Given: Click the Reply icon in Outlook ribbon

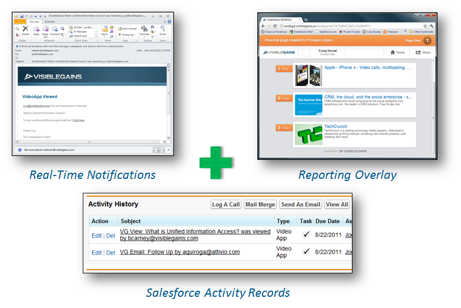Looking at the screenshot, I should click(x=36, y=29).
